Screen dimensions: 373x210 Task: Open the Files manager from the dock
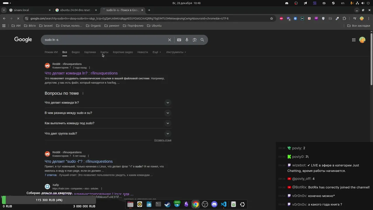click(x=130, y=204)
